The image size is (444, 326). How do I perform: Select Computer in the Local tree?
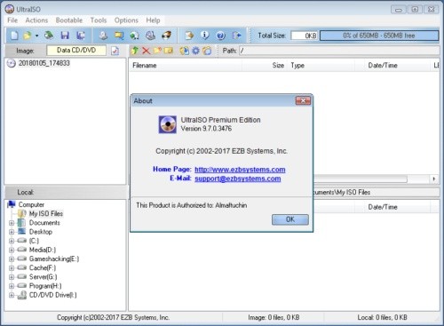coord(31,204)
